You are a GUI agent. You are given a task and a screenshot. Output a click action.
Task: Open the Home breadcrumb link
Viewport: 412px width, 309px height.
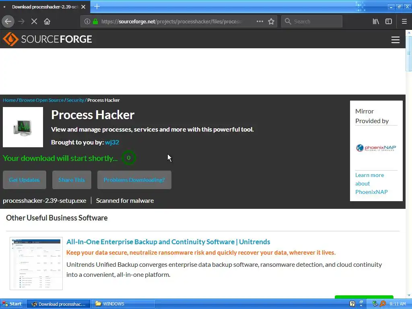coord(9,100)
